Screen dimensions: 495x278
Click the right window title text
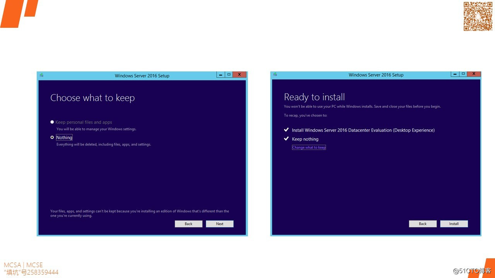376,75
